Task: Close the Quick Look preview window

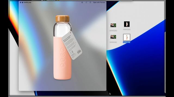Action: pyautogui.click(x=20, y=2)
